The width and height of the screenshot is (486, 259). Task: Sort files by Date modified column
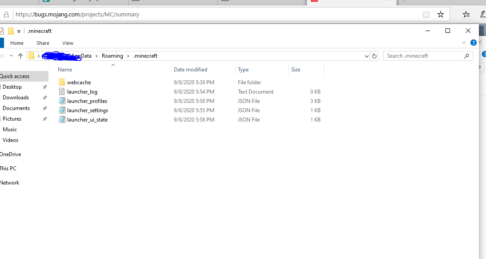tap(203, 70)
